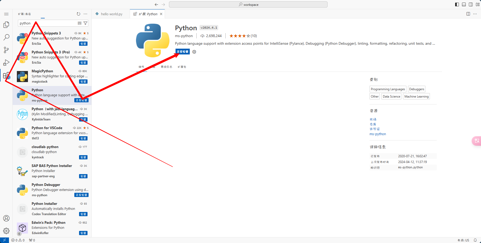Open the workspace command center search
Viewport: 481px width, 243px height.
[x=248, y=4]
